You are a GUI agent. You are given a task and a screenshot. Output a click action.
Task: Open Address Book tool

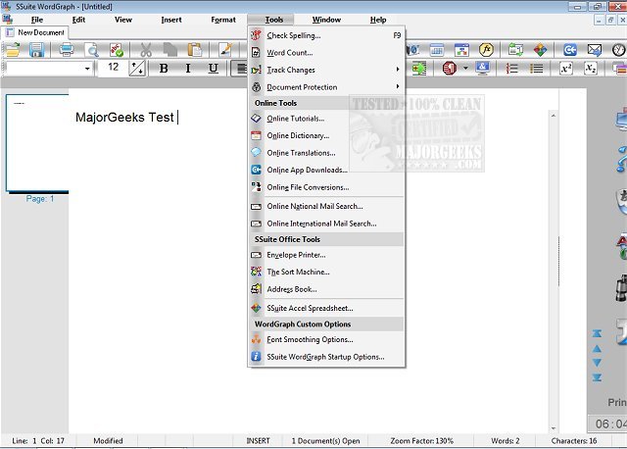[x=326, y=289]
